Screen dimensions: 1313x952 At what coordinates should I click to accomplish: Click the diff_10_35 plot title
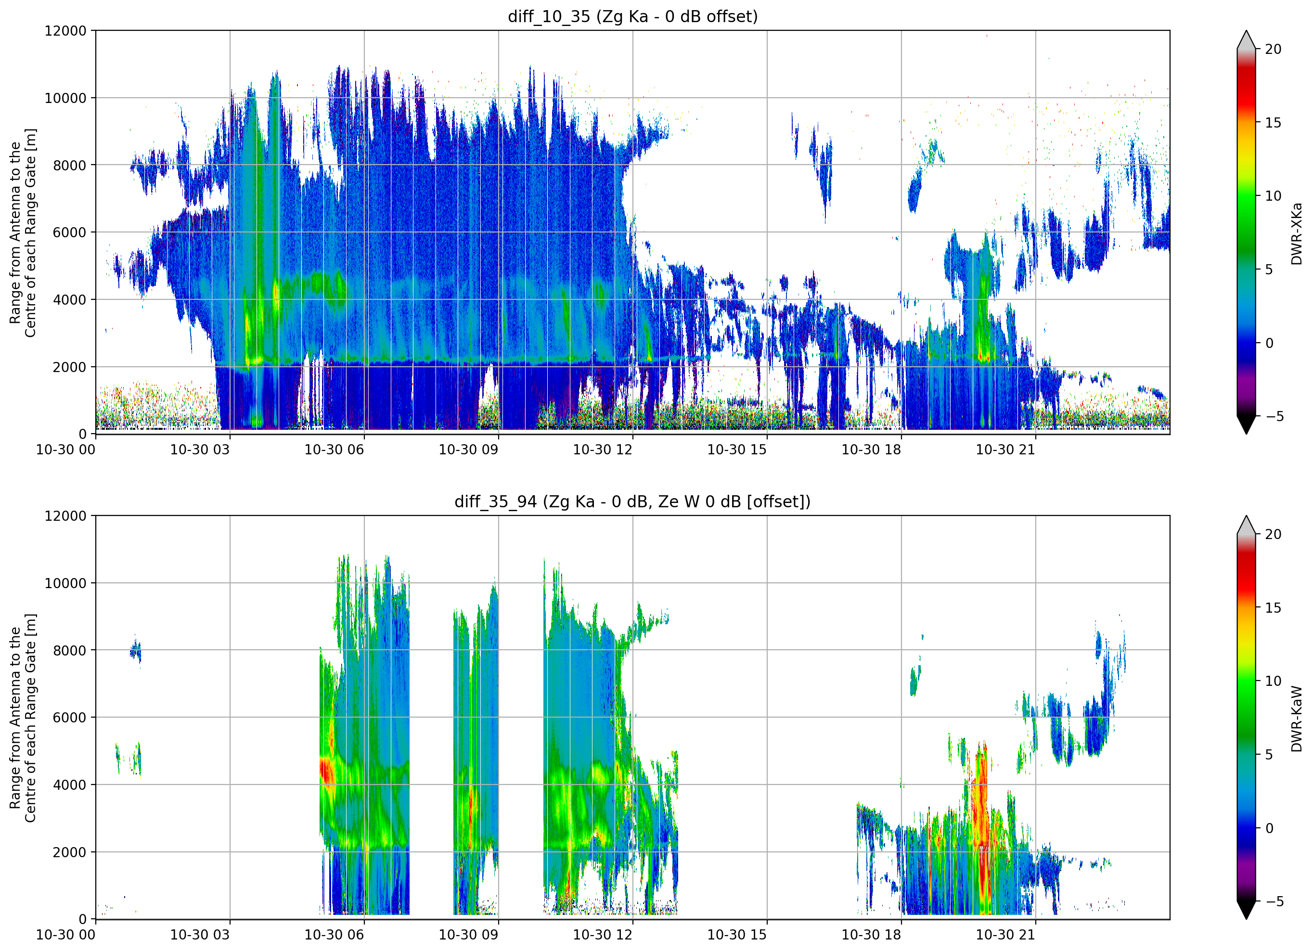[632, 16]
